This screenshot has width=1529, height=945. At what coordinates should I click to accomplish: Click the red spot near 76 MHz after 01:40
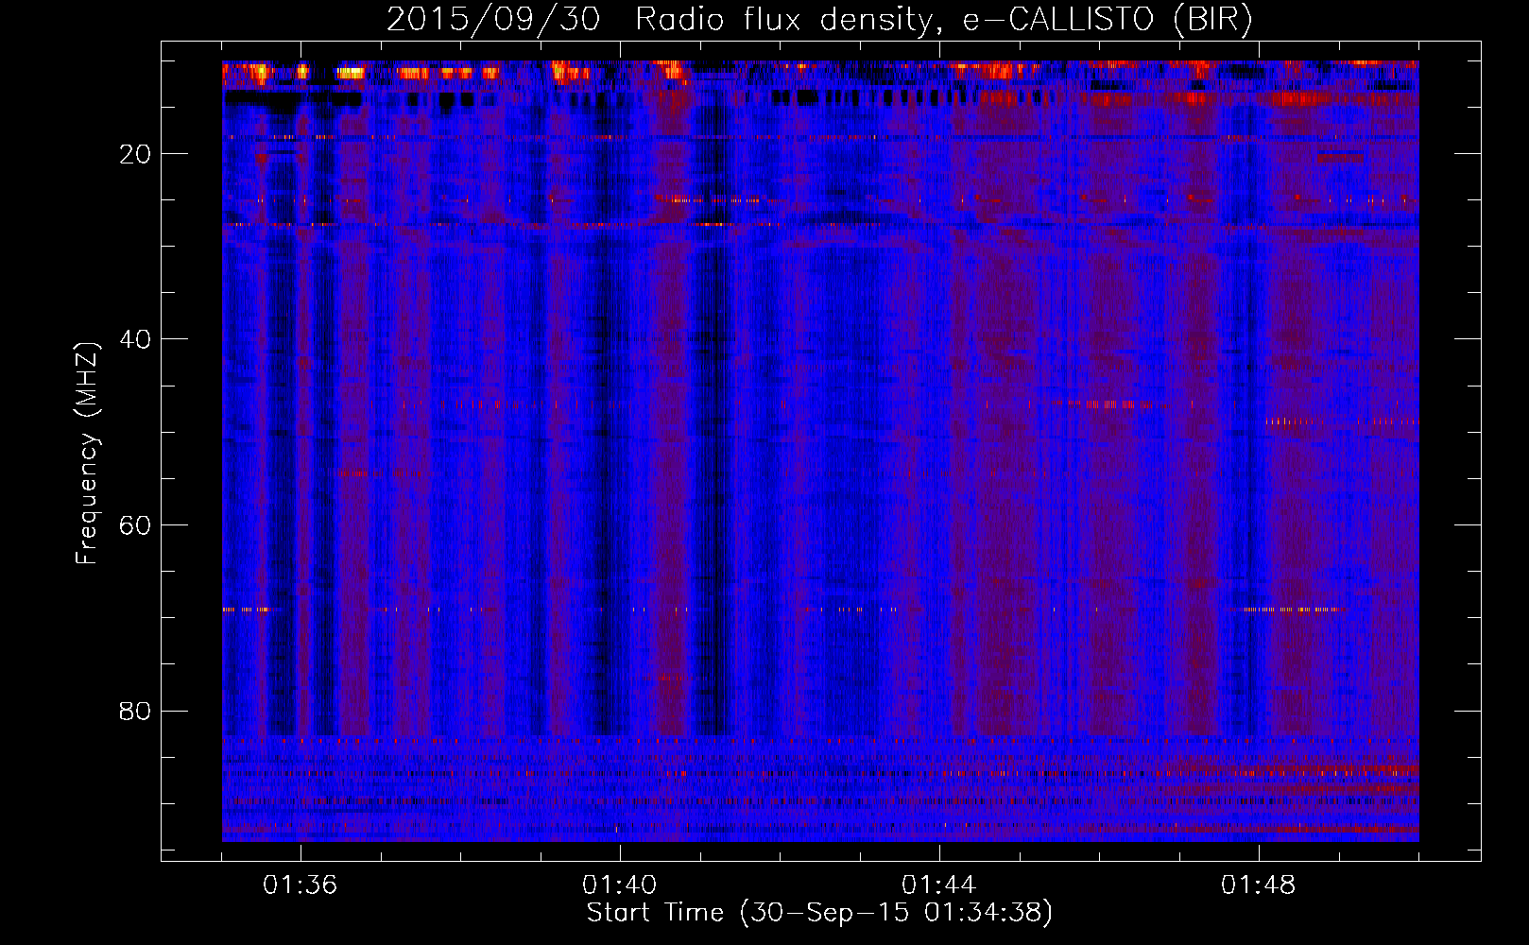671,677
